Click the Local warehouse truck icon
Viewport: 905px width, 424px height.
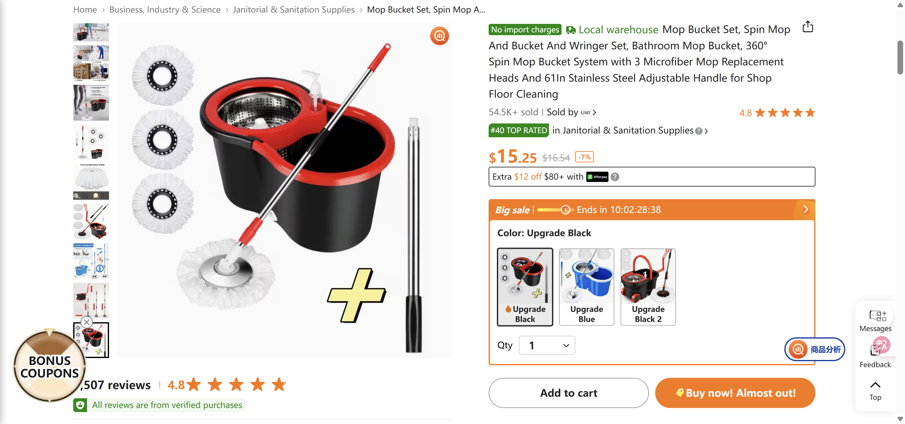point(571,30)
